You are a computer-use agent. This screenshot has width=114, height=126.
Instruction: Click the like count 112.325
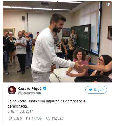pyautogui.click(x=57, y=118)
